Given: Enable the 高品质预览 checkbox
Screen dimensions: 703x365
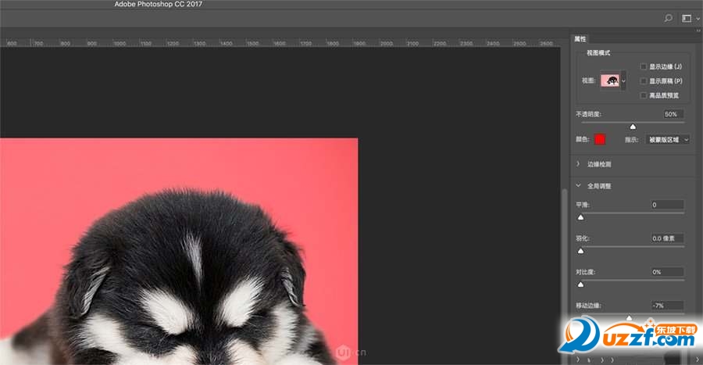Looking at the screenshot, I should pyautogui.click(x=644, y=95).
